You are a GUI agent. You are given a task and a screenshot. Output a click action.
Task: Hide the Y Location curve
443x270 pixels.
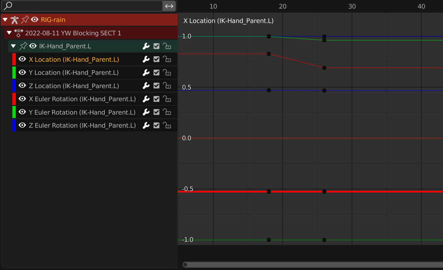[22, 72]
